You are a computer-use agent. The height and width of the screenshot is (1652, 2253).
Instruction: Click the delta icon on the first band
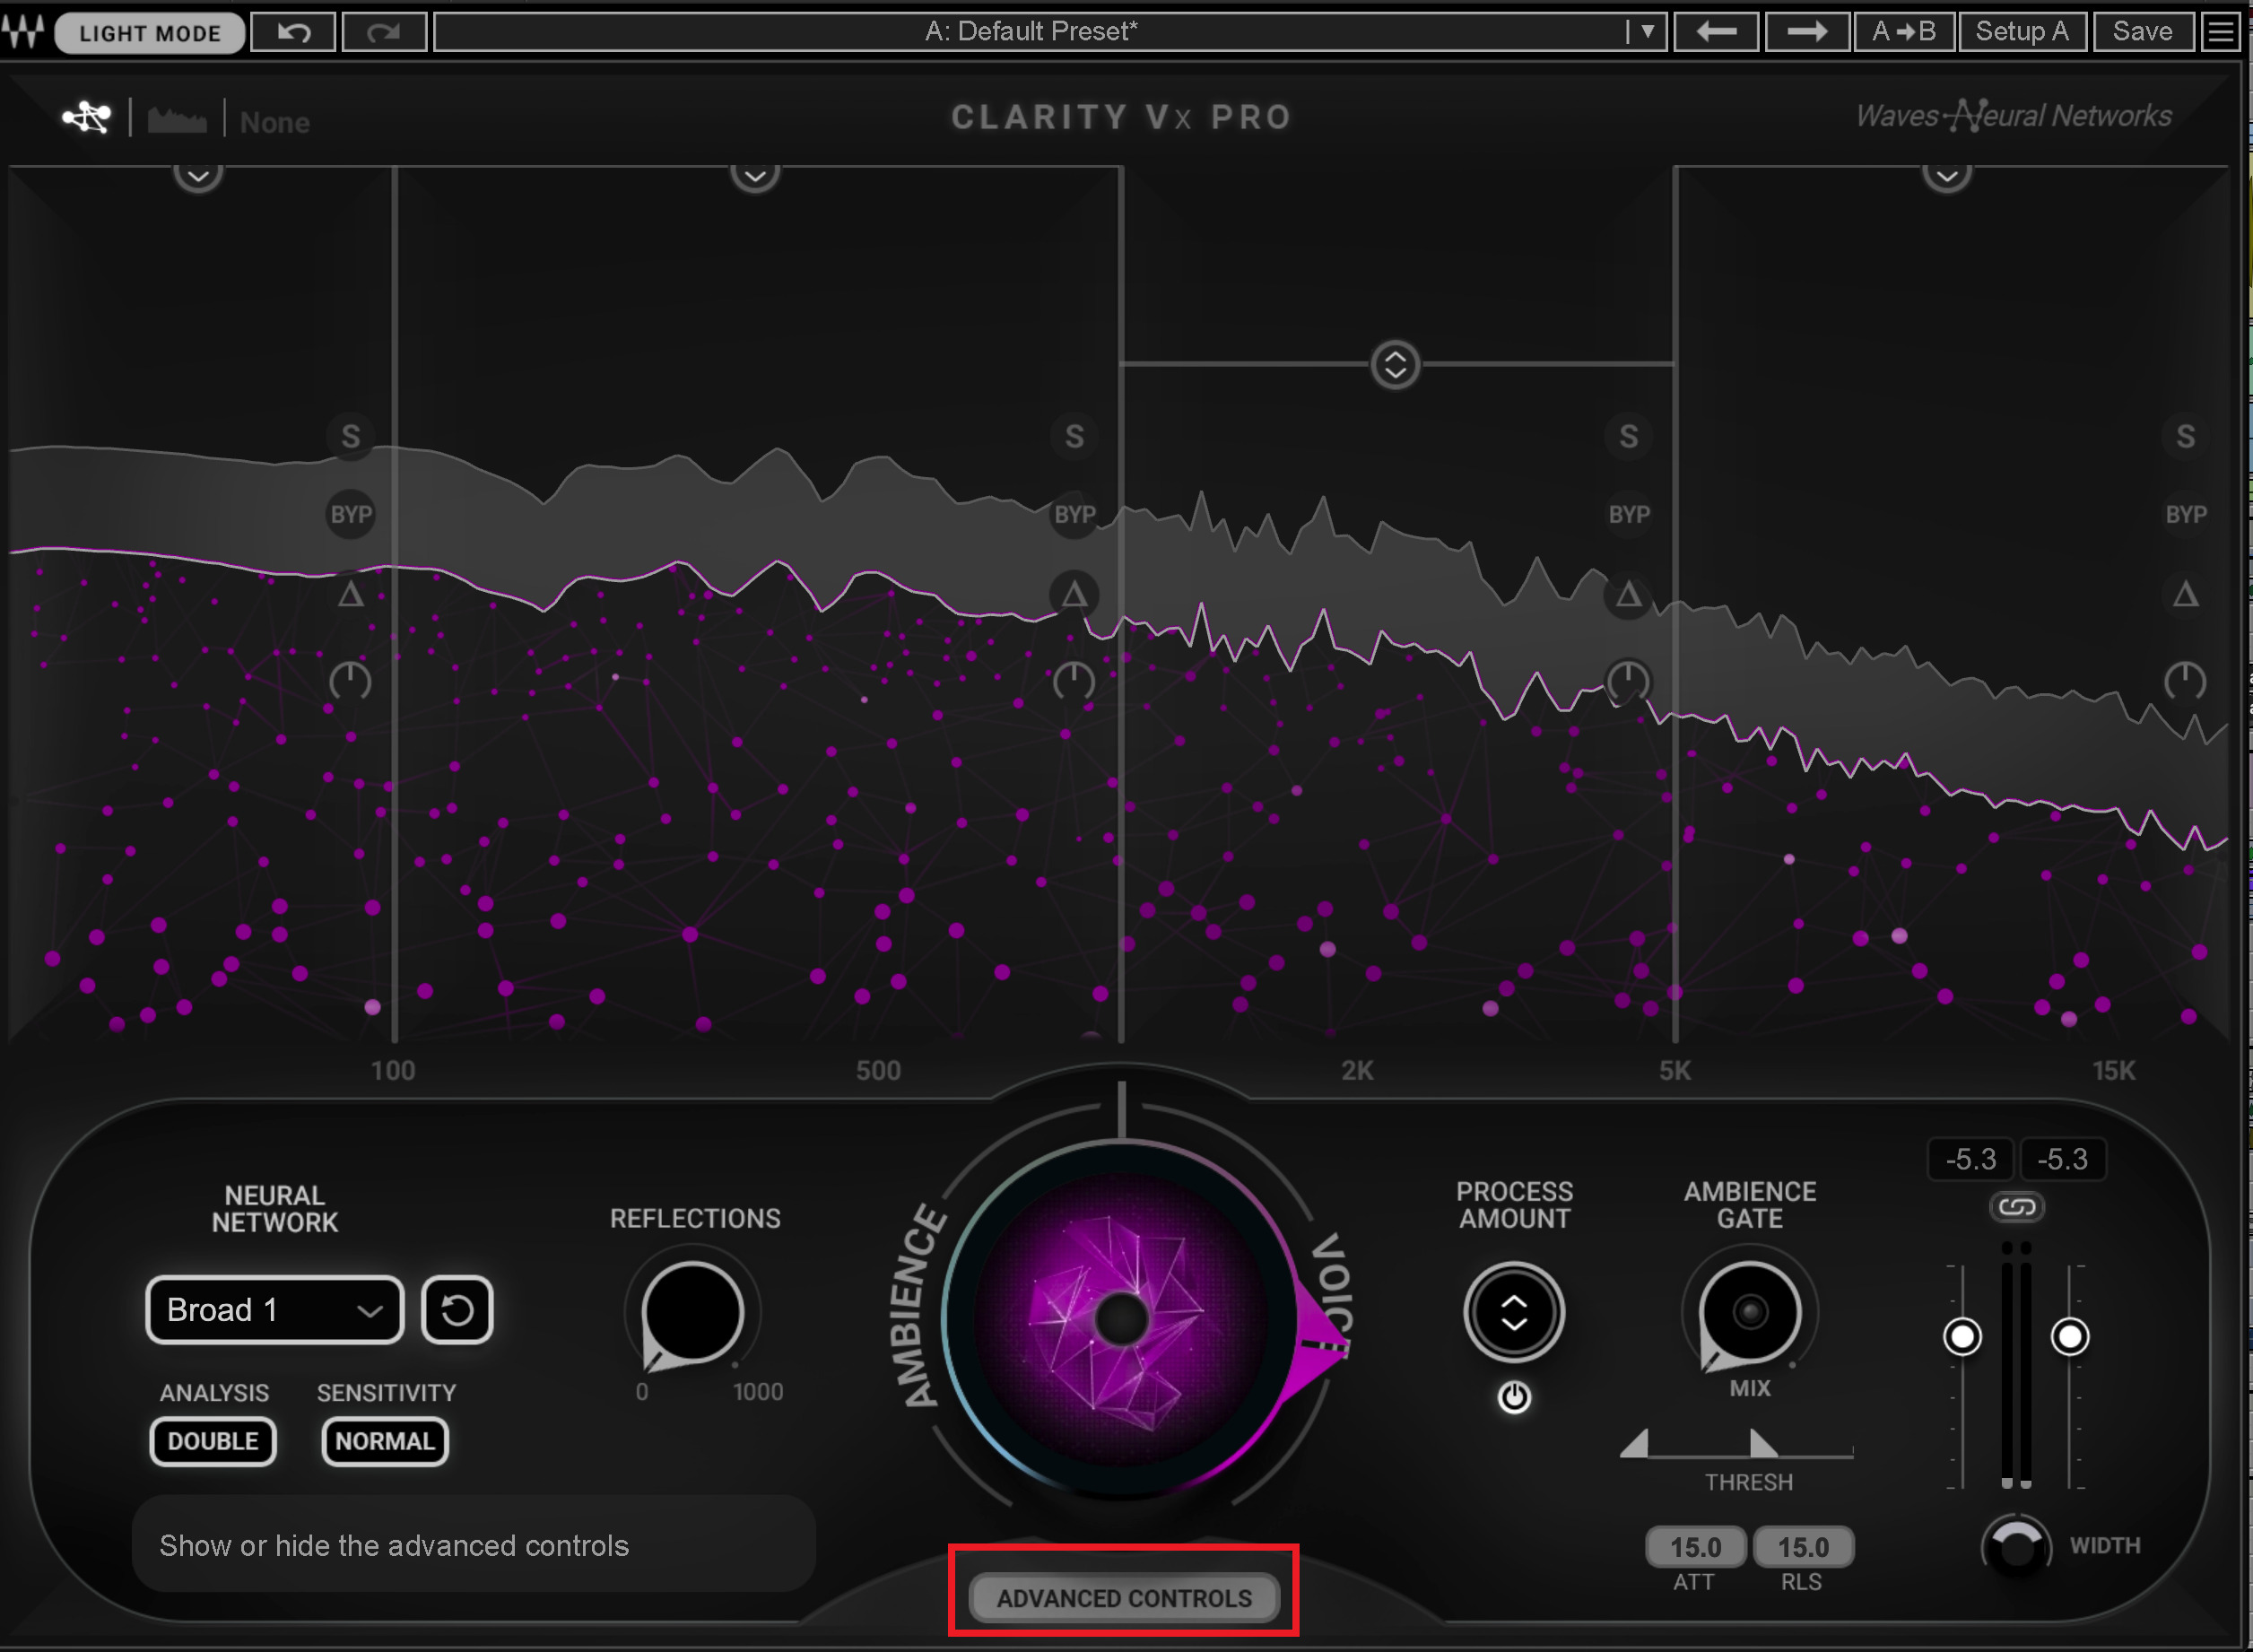tap(350, 594)
